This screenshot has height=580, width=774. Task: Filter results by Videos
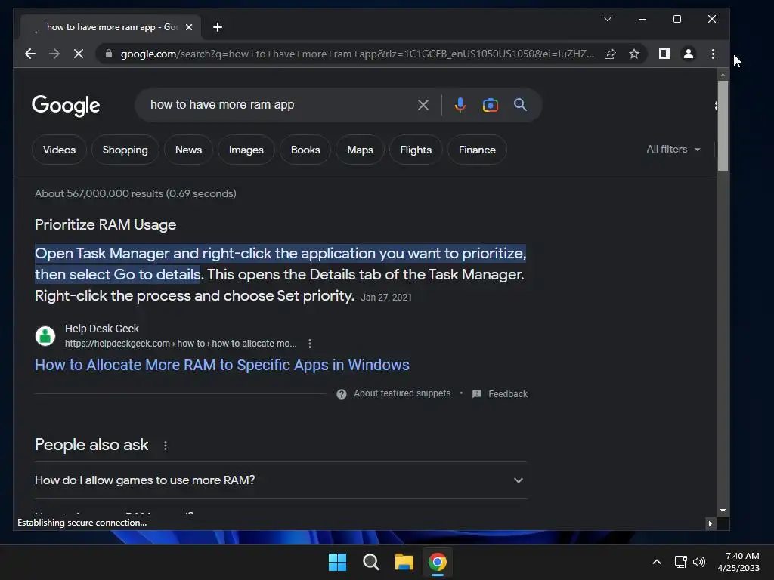coord(59,150)
